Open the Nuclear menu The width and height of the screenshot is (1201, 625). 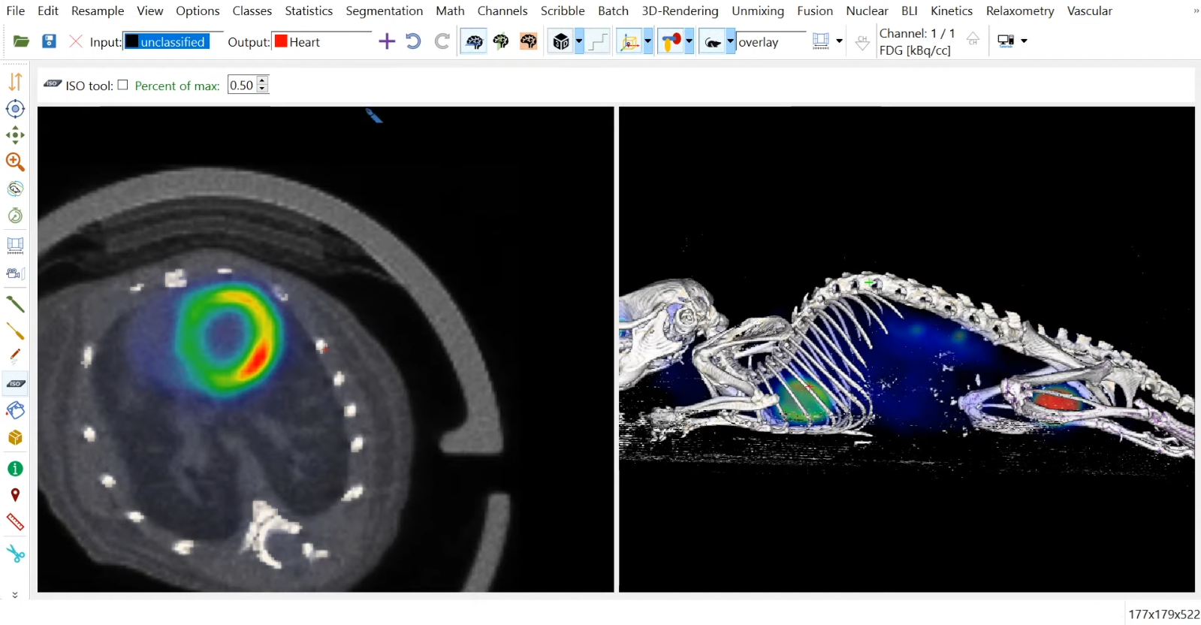(x=867, y=11)
